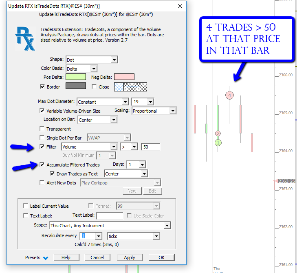Click the Apply button
Viewport: 297px width, 273px height.
click(x=130, y=257)
